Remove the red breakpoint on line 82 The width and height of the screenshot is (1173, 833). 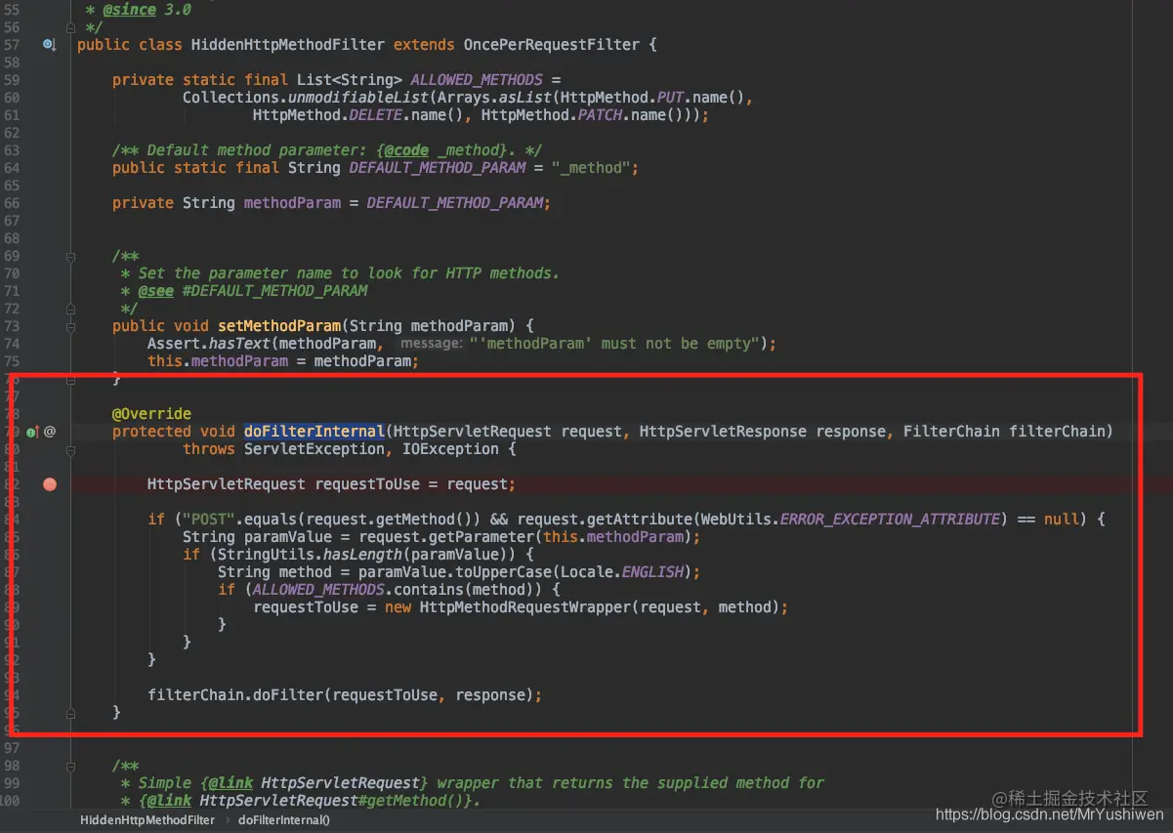tap(50, 484)
